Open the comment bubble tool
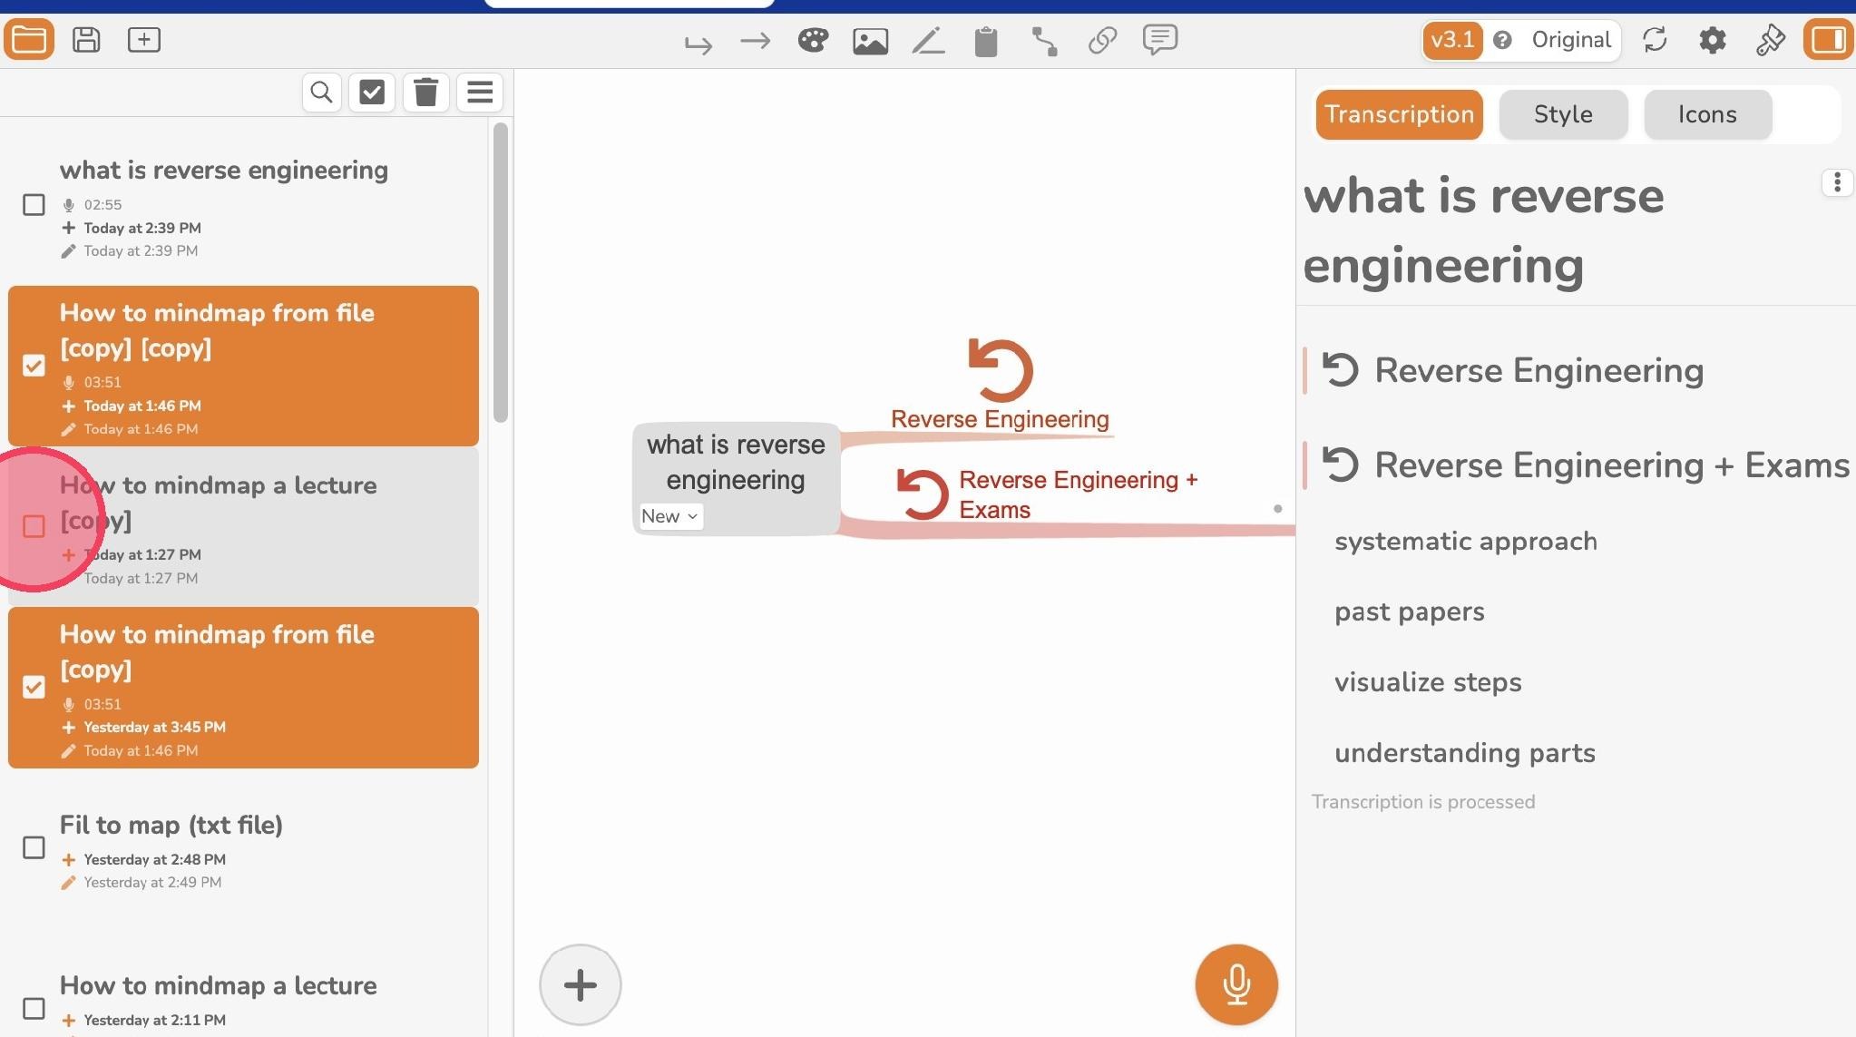The width and height of the screenshot is (1856, 1037). 1160,40
